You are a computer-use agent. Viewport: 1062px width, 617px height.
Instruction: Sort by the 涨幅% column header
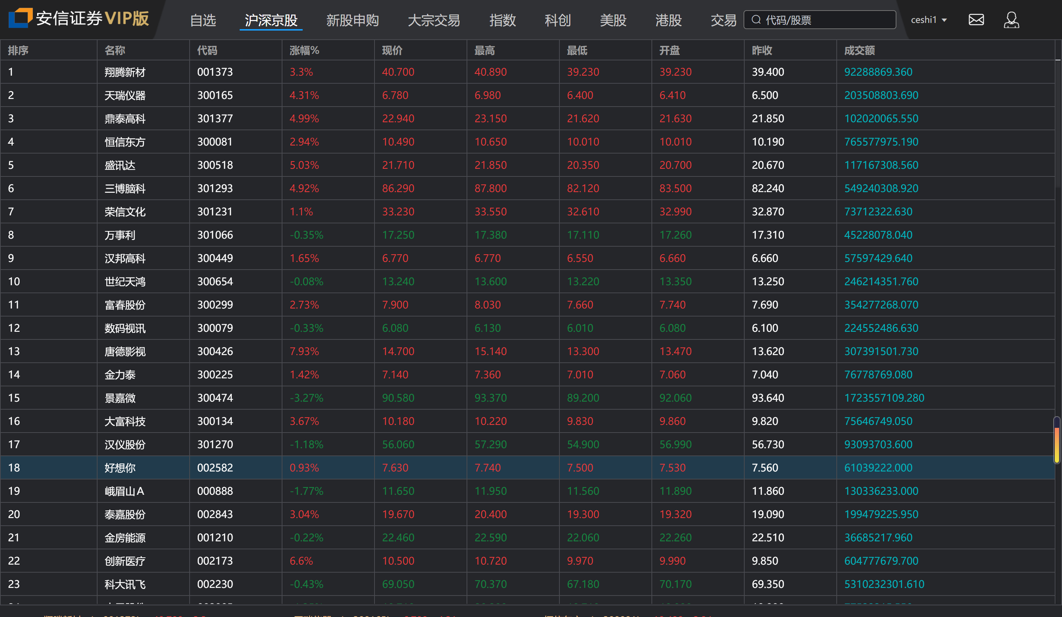coord(304,51)
